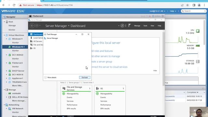Expand More details in Task Manager
The width and height of the screenshot is (208, 117).
50,77
